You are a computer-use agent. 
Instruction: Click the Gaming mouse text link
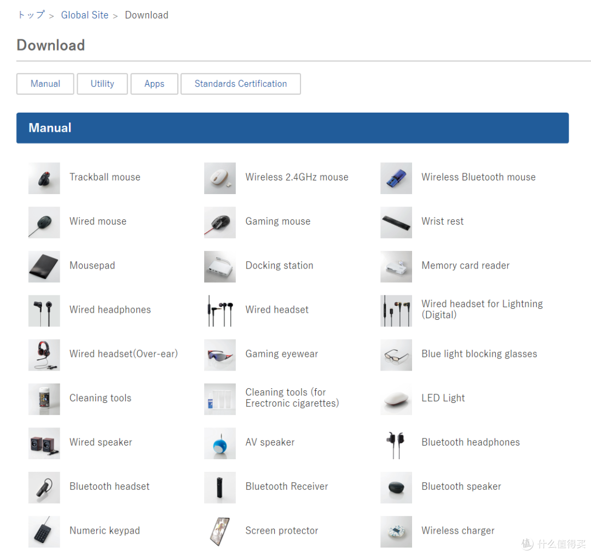[278, 221]
